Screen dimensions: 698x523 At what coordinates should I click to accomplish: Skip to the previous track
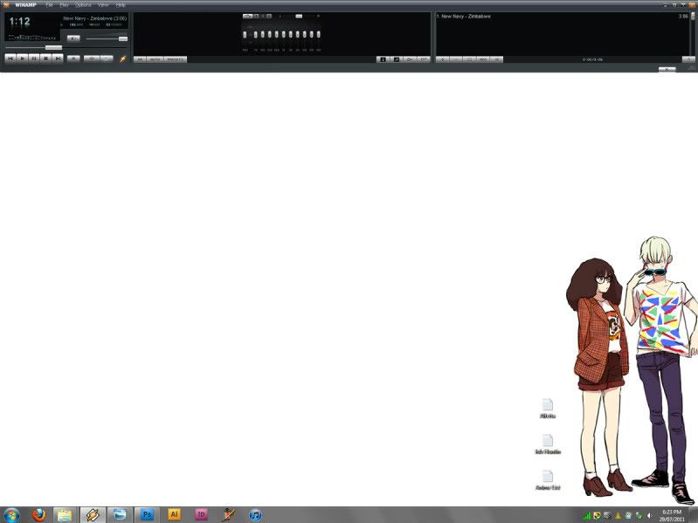[x=10, y=58]
